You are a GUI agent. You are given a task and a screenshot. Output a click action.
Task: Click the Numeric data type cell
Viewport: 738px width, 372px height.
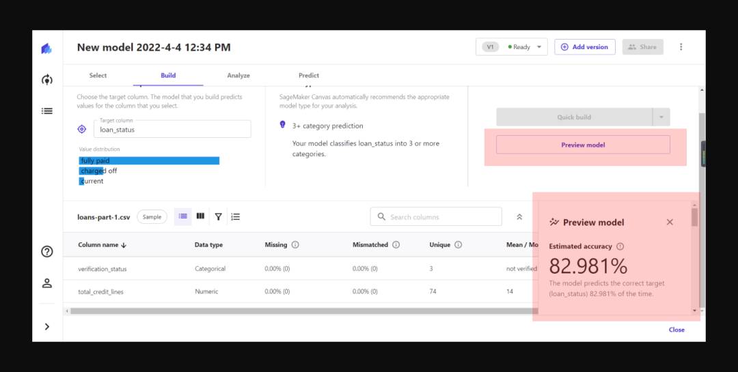206,291
